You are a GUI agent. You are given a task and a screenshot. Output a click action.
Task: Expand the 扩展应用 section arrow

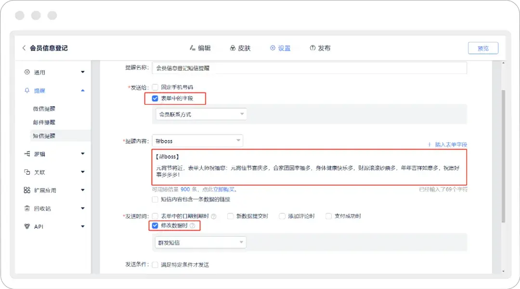coord(83,190)
